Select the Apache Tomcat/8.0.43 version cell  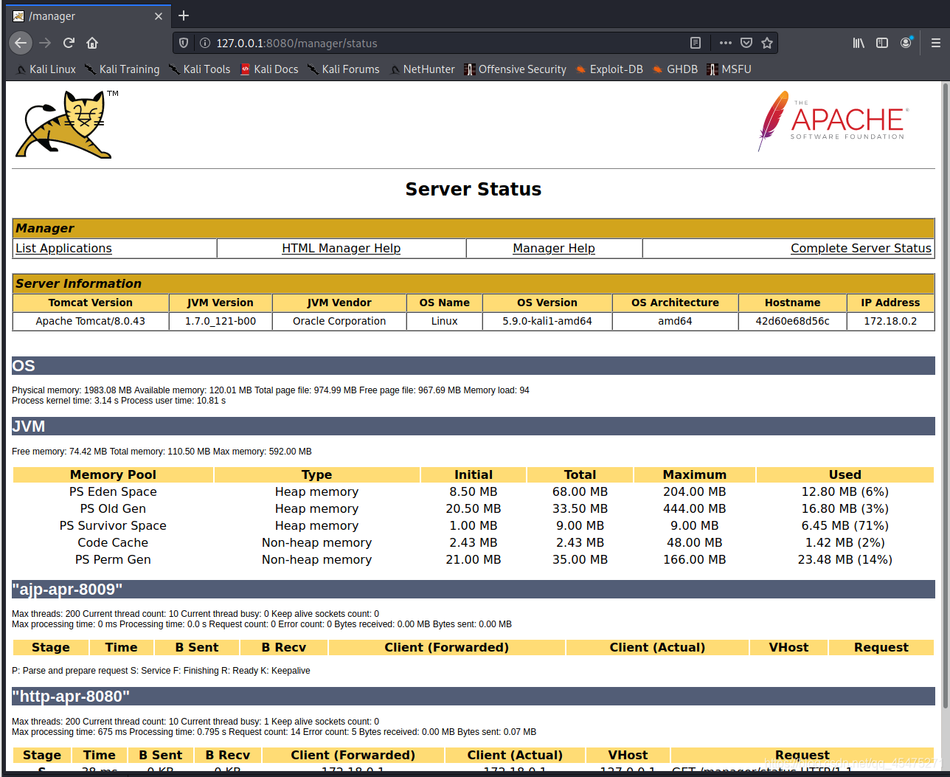91,321
